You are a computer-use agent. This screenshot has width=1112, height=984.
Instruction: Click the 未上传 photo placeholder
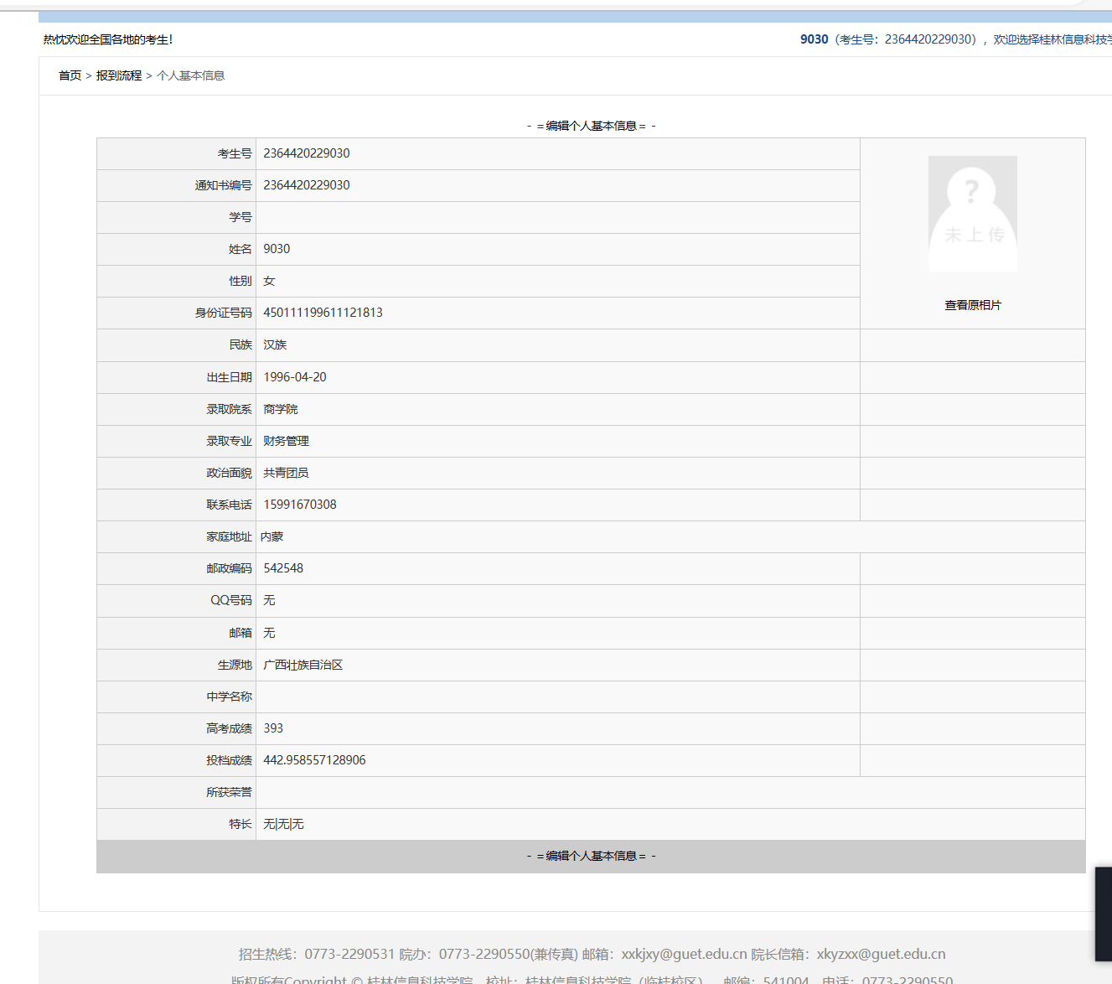point(972,214)
